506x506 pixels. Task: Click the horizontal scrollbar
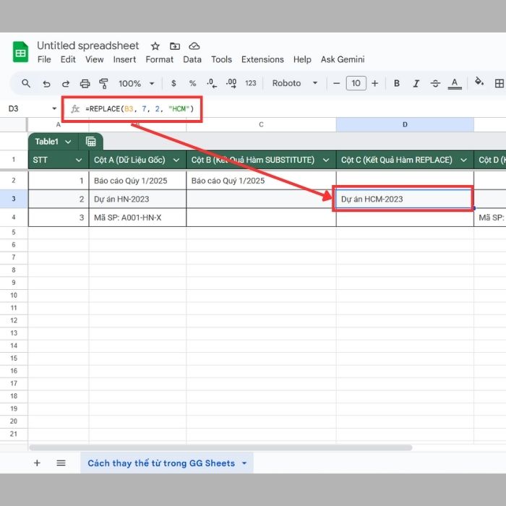220,447
